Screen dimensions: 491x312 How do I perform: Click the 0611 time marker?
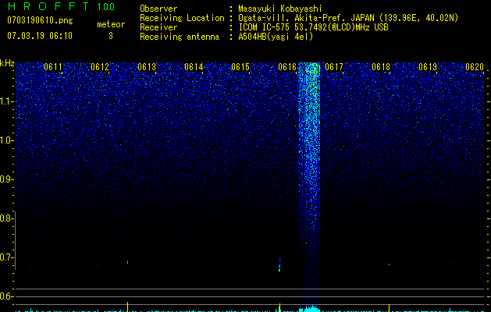tap(53, 67)
